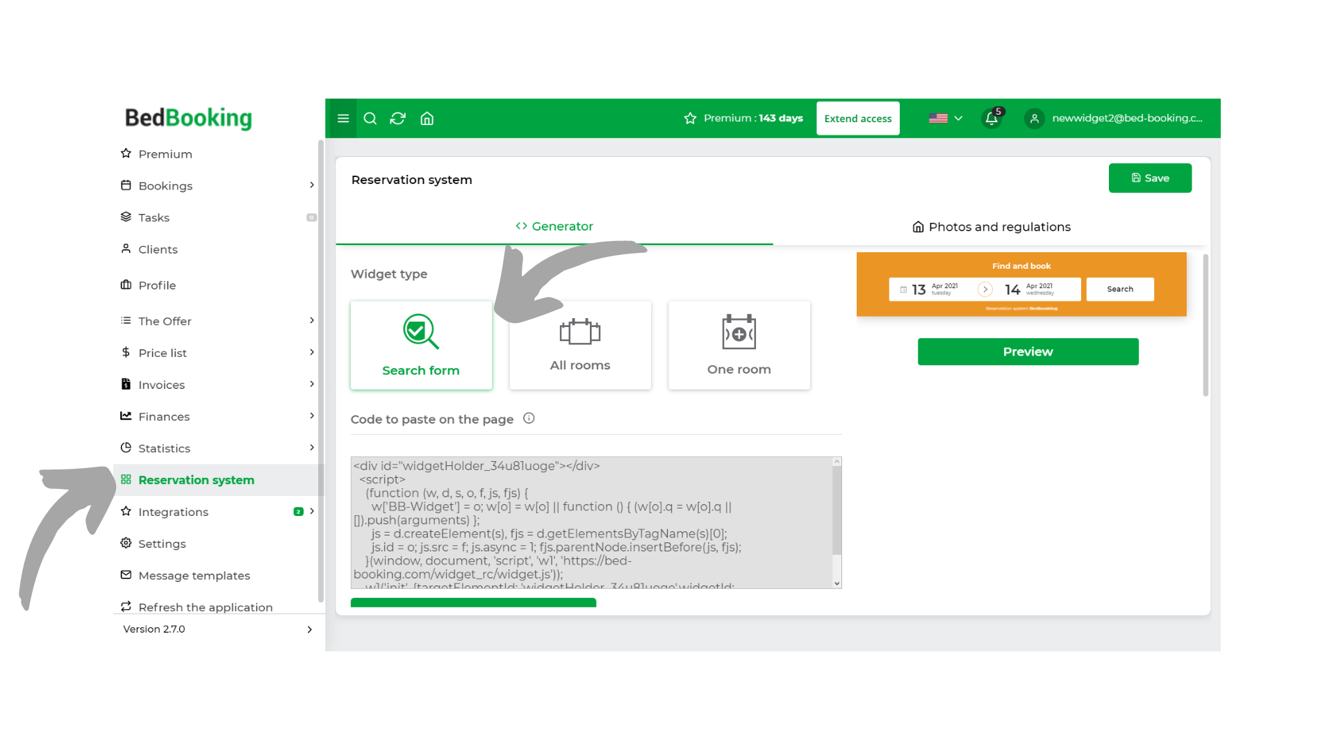Click the 13 Apr 2021 check-in date
The height and width of the screenshot is (750, 1334).
coord(935,290)
